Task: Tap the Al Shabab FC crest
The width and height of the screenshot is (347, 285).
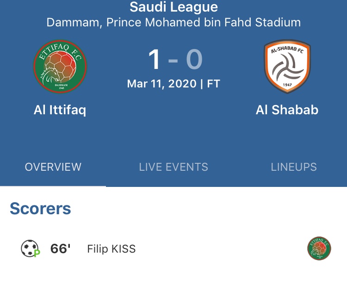Action: pos(287,67)
